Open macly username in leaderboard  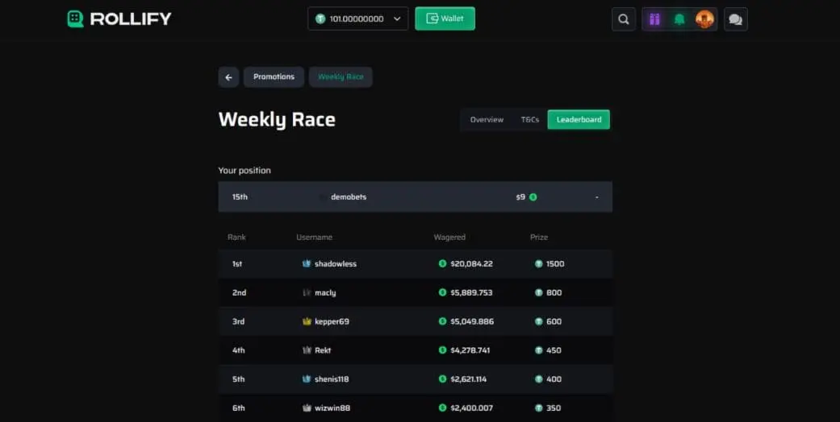(x=325, y=293)
